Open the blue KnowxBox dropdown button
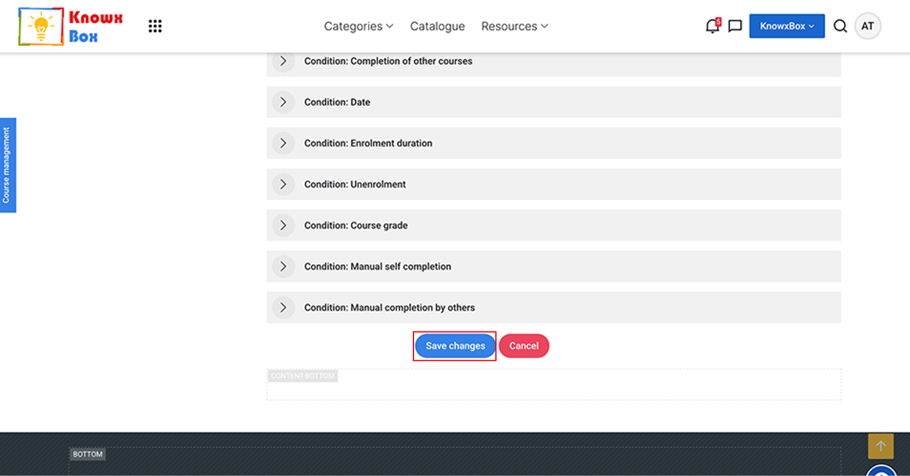Viewport: 910px width, 476px height. coord(787,26)
